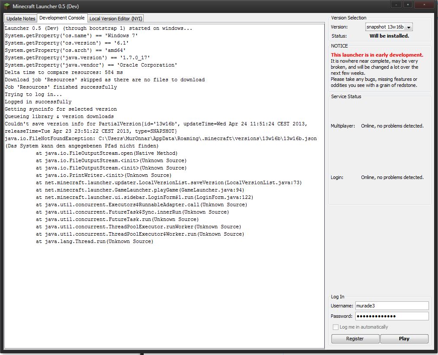Click the 'Trying to log in...' line
The width and height of the screenshot is (438, 355).
point(33,94)
